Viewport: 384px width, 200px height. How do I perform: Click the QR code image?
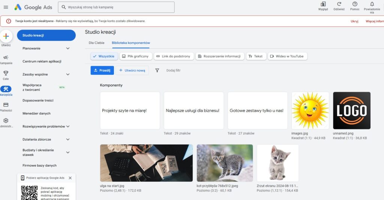point(29,193)
